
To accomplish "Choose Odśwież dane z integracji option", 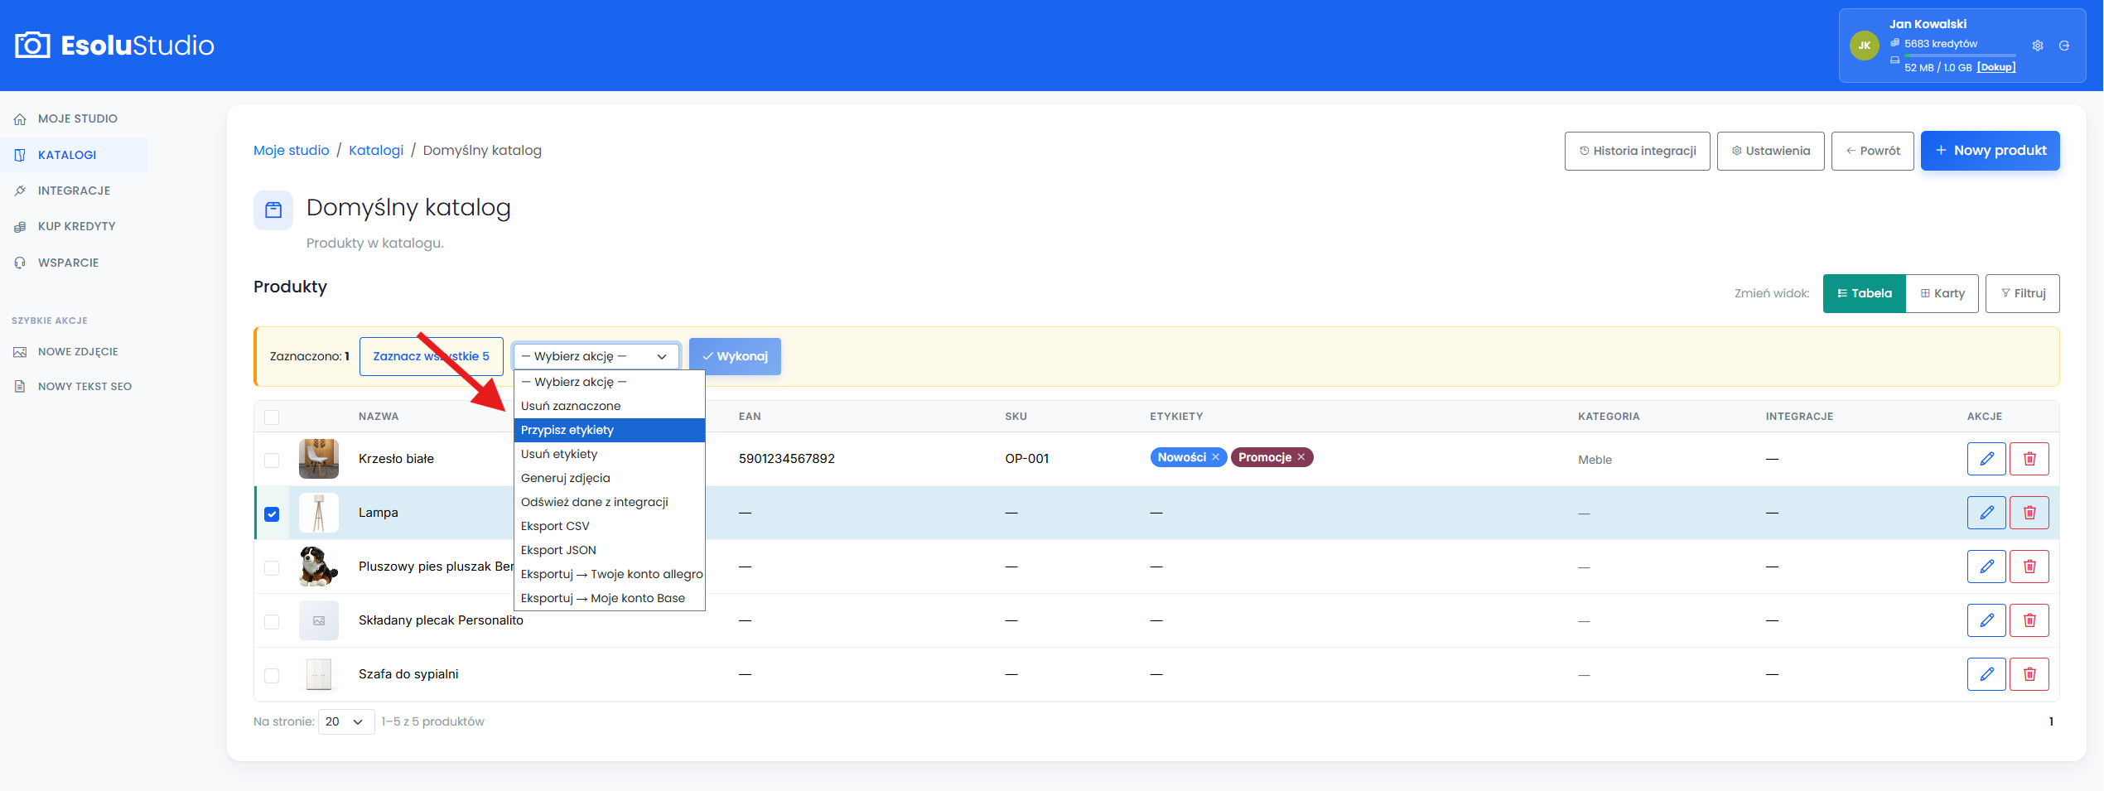I will pos(609,502).
